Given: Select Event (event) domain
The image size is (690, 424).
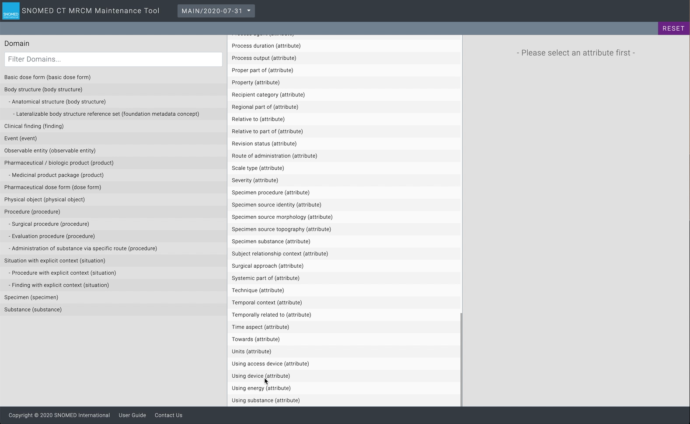Looking at the screenshot, I should click(x=113, y=138).
